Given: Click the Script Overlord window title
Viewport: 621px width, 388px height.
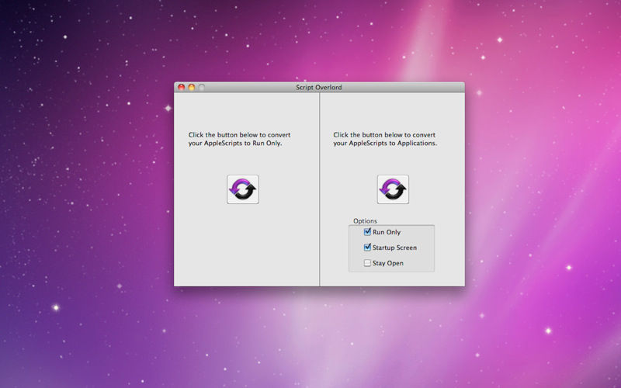Looking at the screenshot, I should tap(319, 87).
